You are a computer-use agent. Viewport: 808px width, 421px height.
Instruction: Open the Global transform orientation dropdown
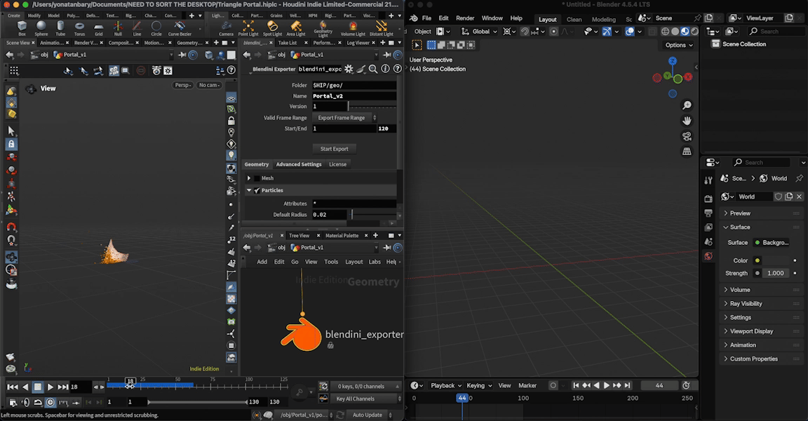click(479, 32)
